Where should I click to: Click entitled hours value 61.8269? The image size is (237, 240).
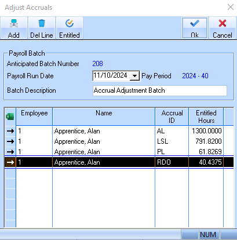pyautogui.click(x=206, y=152)
